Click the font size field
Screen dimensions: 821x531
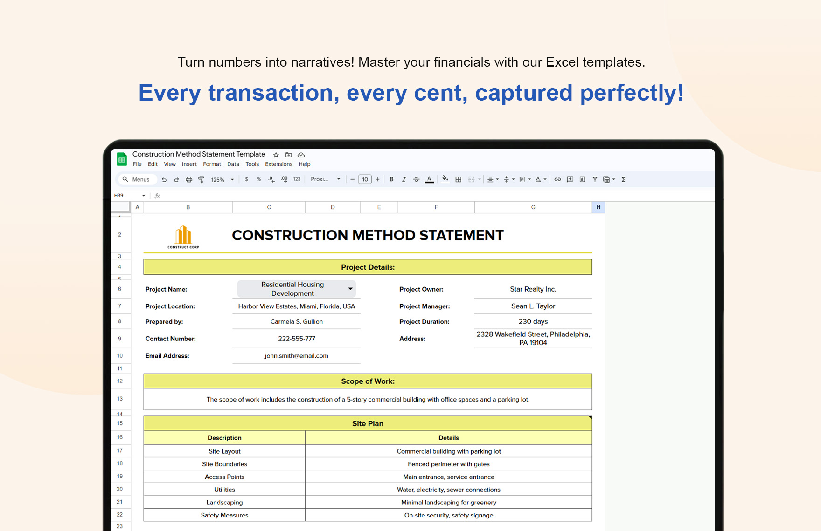click(x=365, y=179)
